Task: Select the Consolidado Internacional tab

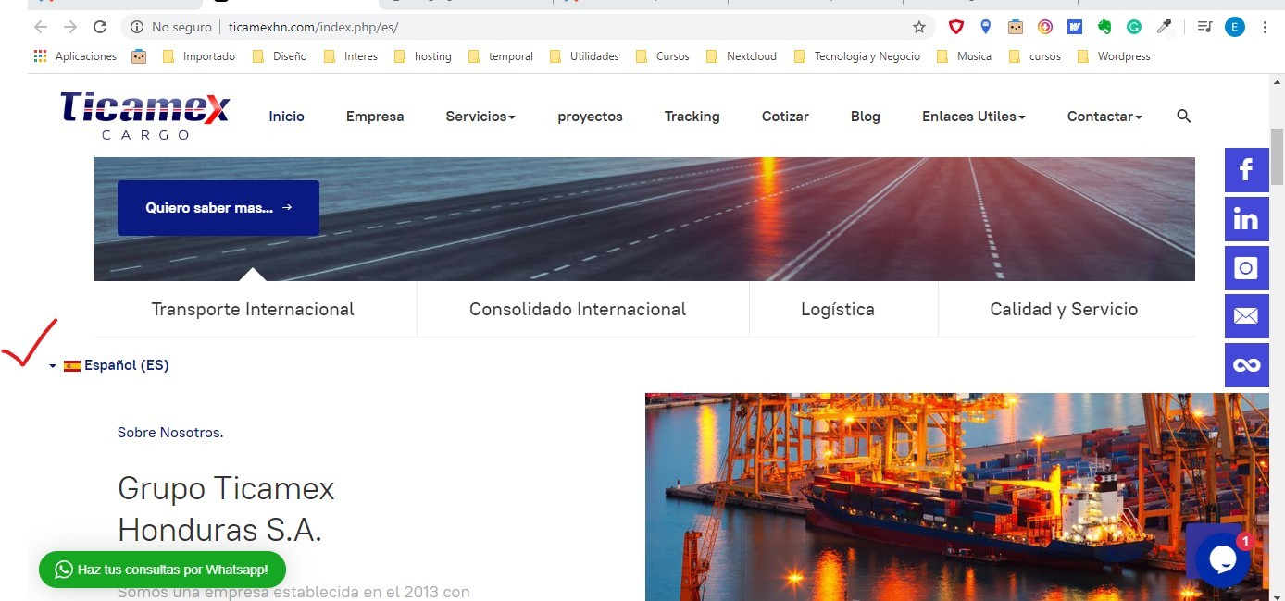Action: [x=578, y=310]
